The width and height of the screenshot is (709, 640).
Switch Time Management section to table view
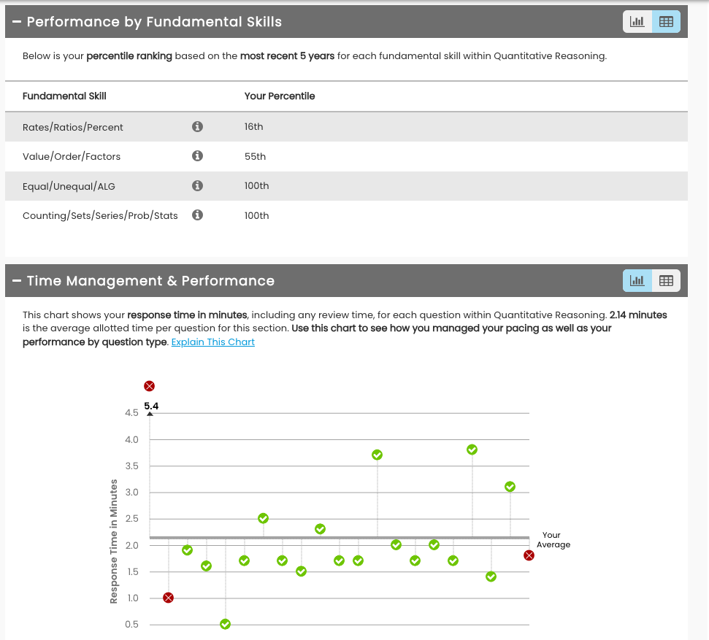point(666,281)
